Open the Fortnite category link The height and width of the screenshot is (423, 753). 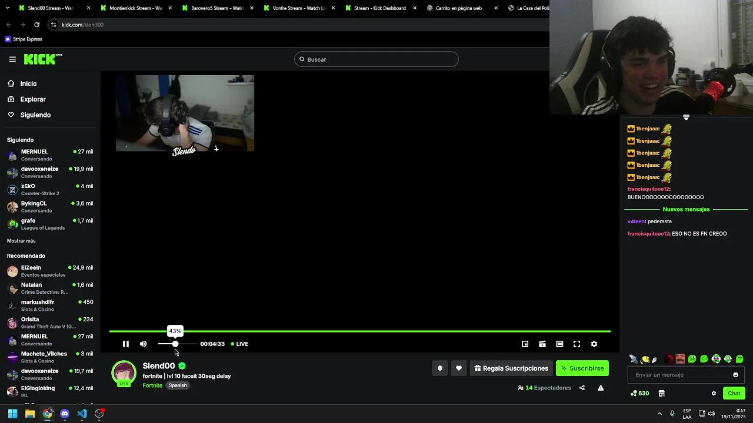click(152, 385)
